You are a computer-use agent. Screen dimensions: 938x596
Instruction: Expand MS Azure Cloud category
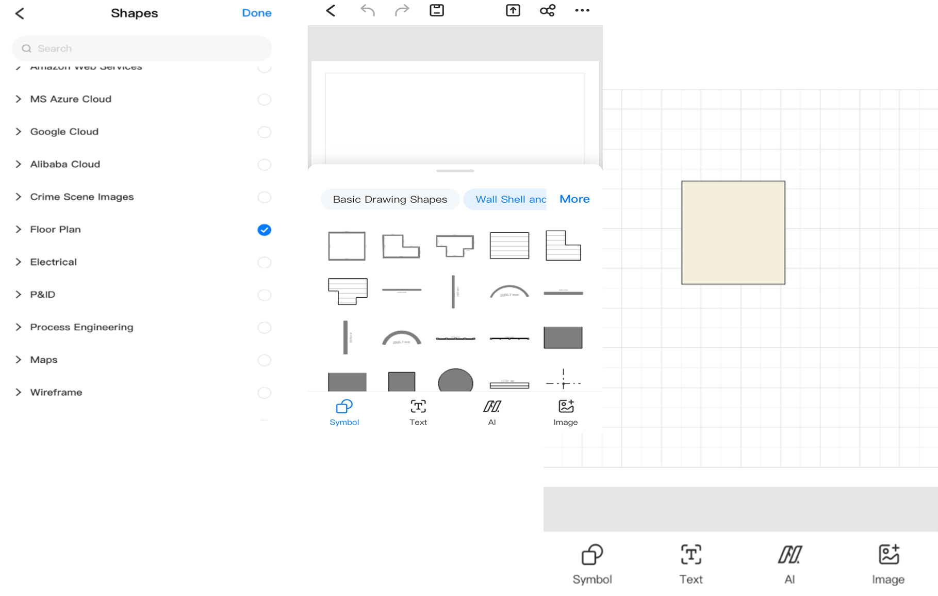[19, 99]
